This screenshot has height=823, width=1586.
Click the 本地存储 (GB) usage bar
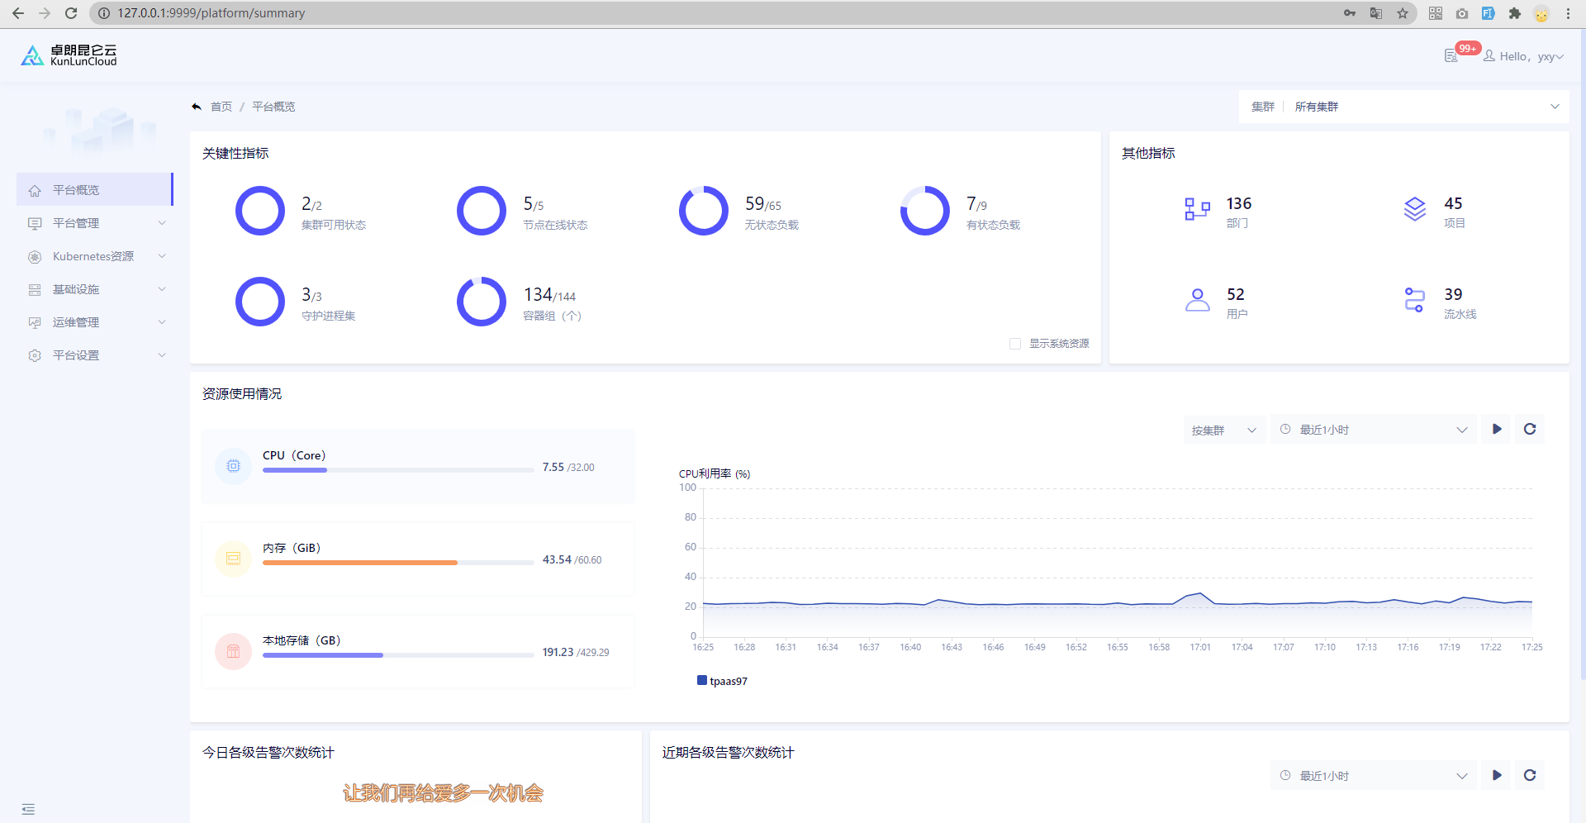coord(398,655)
